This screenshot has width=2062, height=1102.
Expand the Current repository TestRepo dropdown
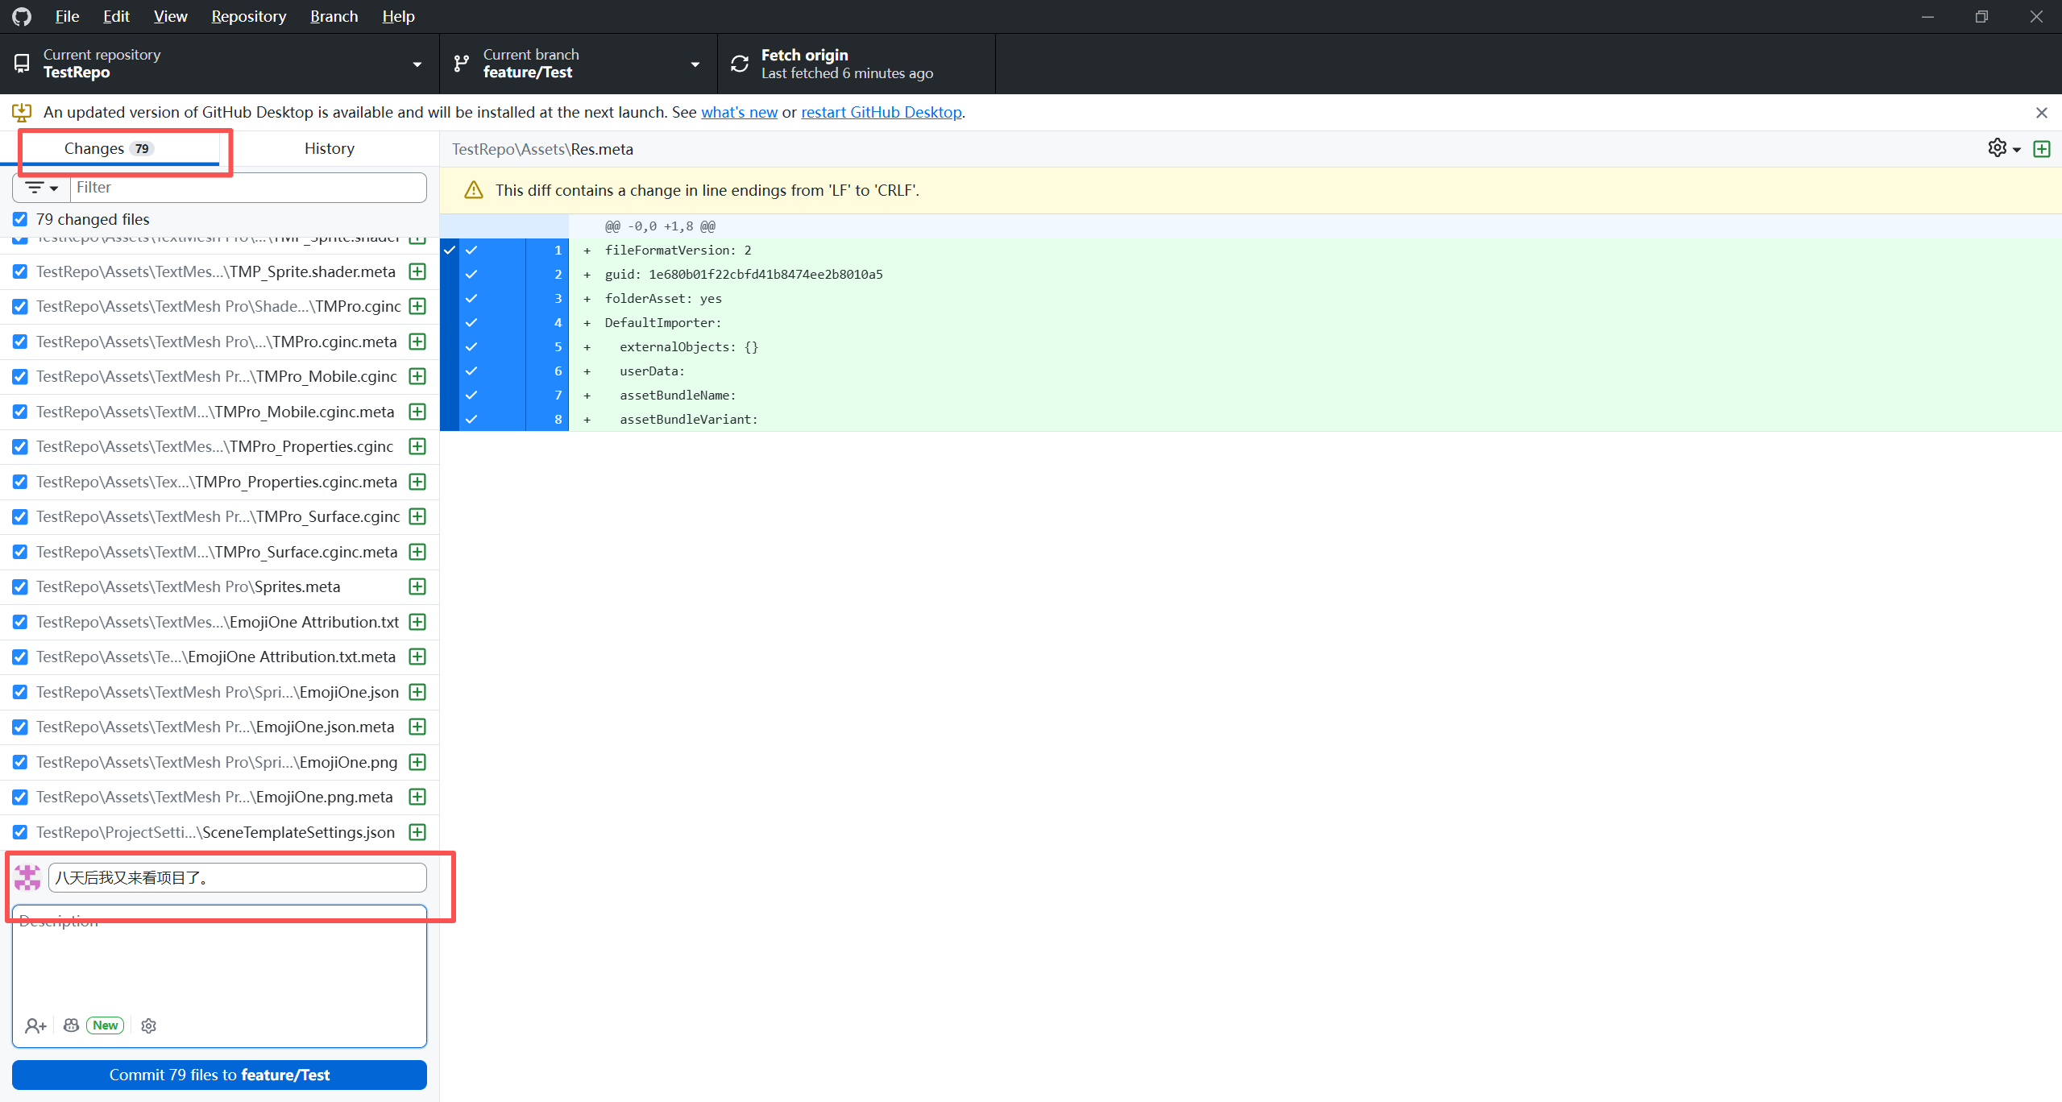pos(219,64)
